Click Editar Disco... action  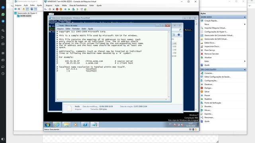(210, 43)
